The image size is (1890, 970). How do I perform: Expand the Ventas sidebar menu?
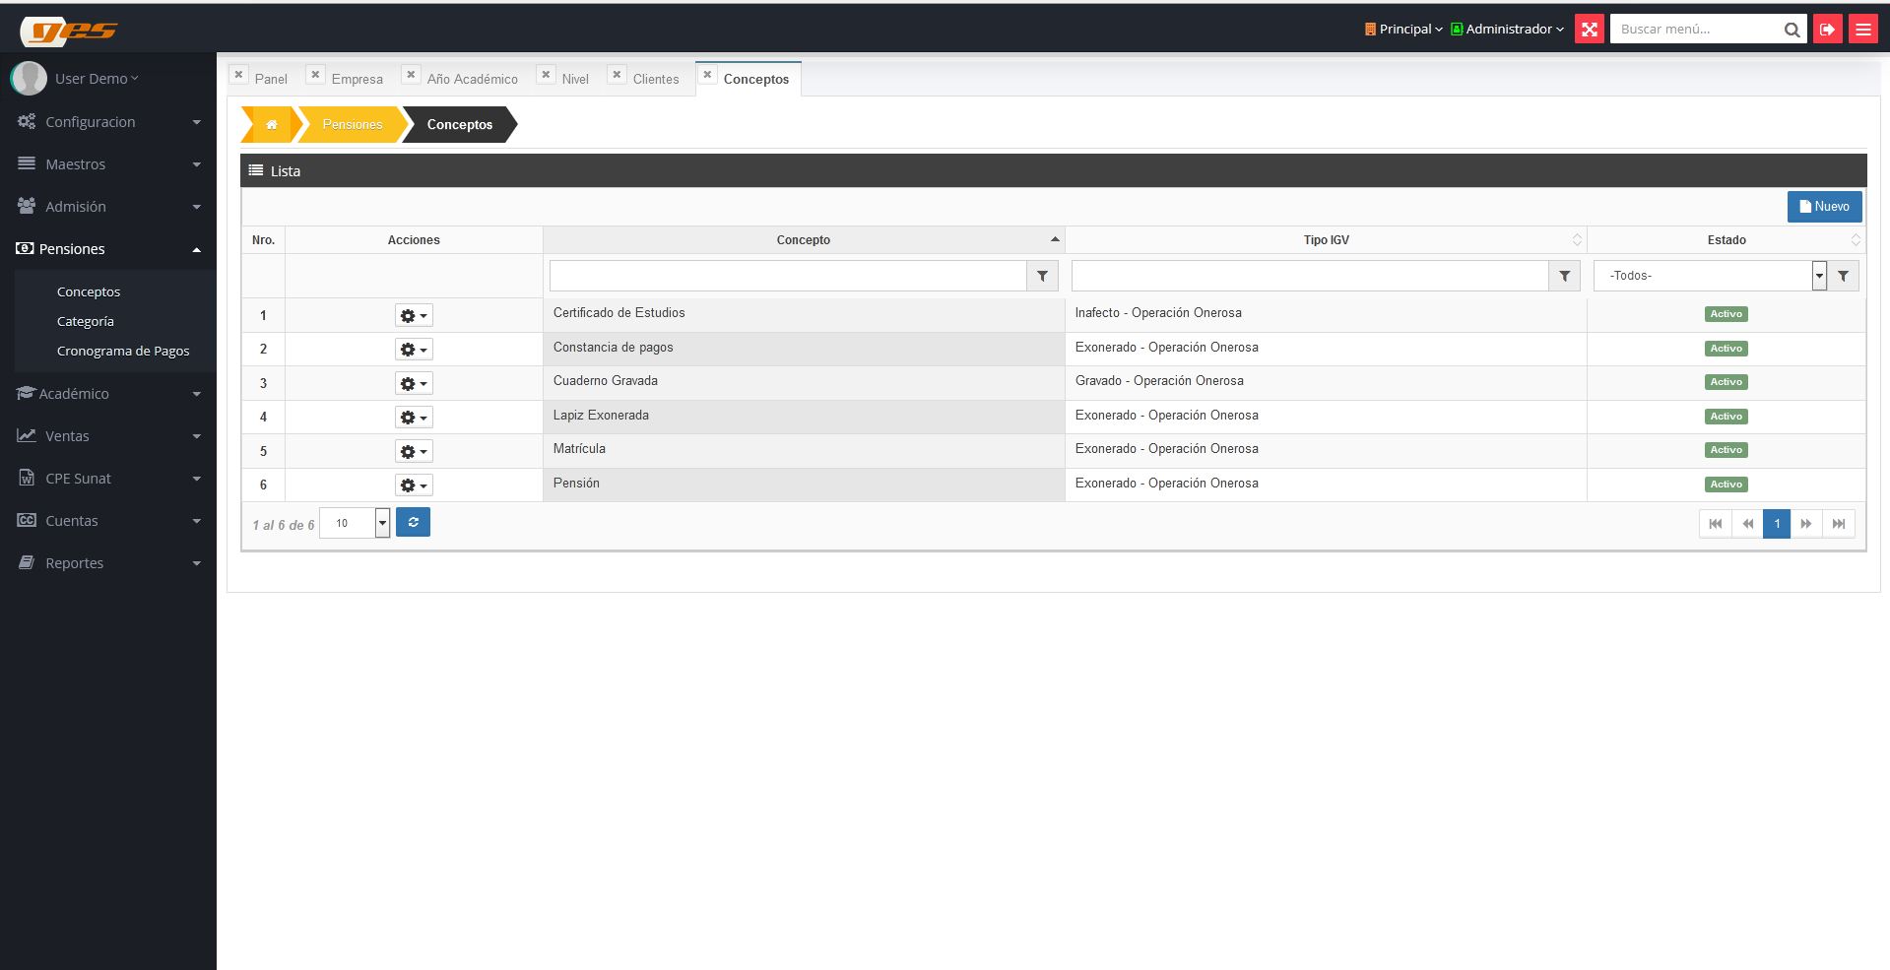[x=108, y=436]
